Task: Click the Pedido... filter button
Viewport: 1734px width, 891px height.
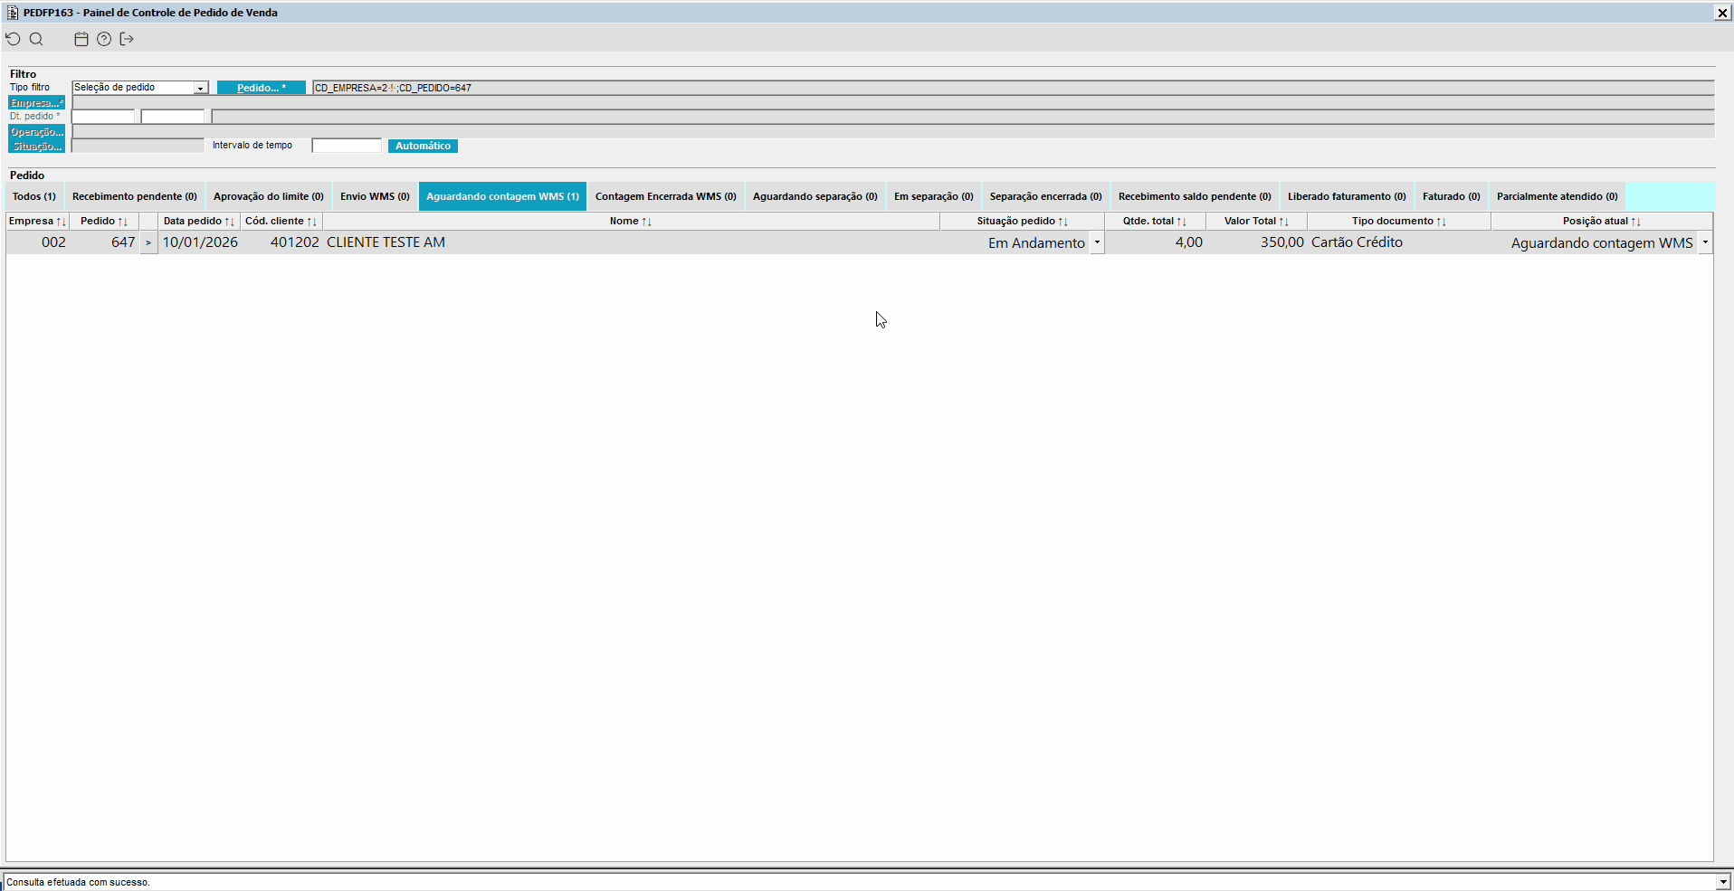Action: (x=262, y=88)
